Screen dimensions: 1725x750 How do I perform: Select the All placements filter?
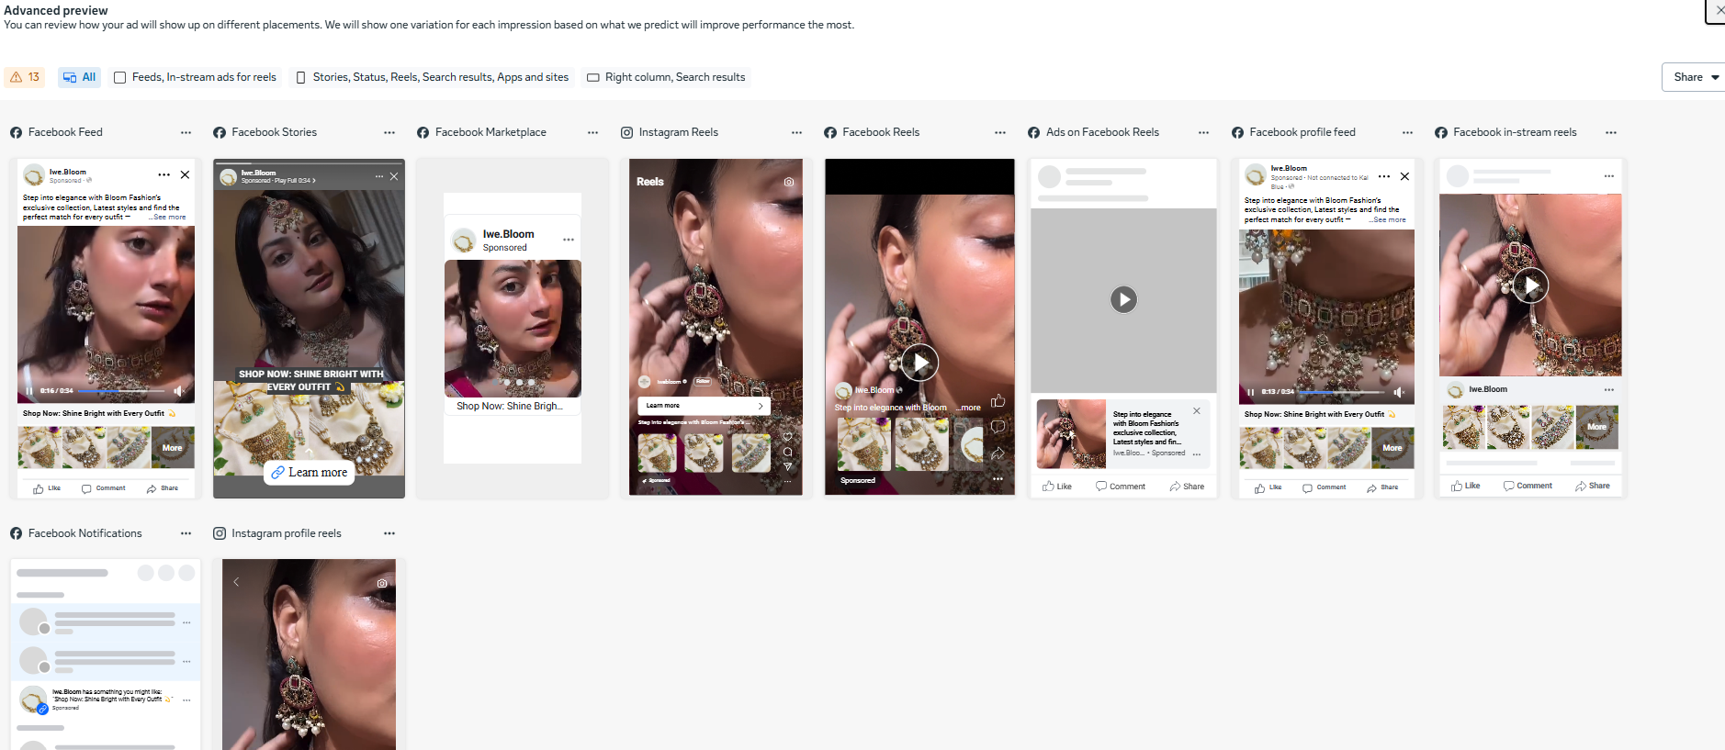(x=79, y=77)
